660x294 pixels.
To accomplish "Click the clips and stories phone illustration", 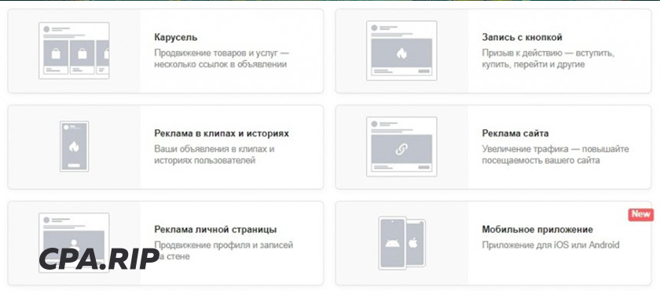I will [74, 146].
